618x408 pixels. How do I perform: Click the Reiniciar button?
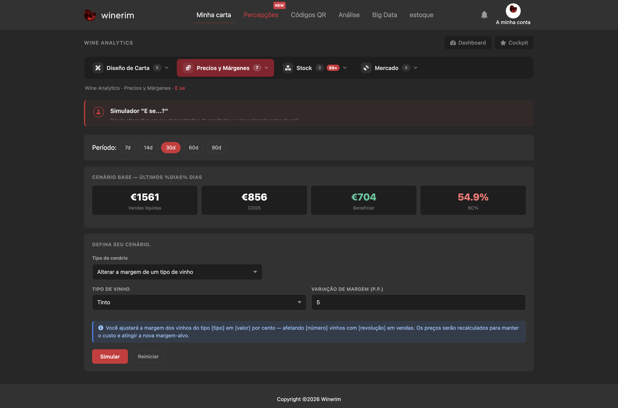tap(148, 356)
